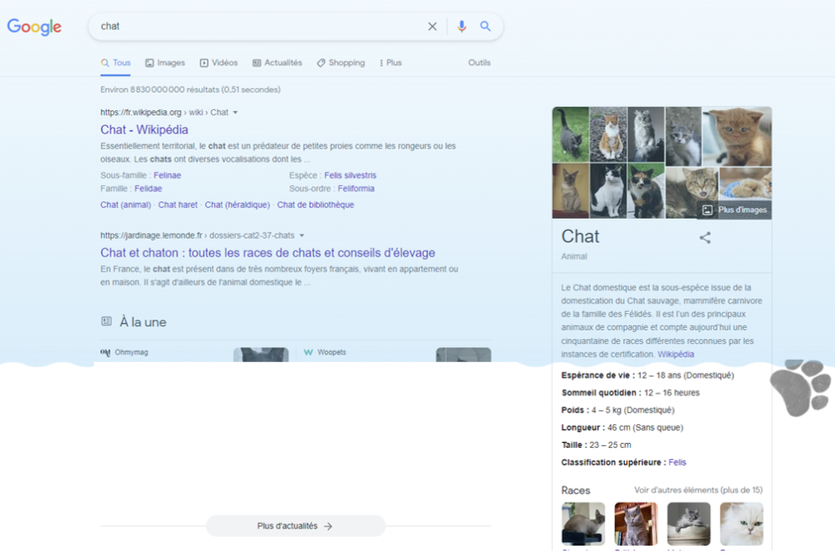Open the Plus menu
This screenshot has width=835, height=553.
391,63
